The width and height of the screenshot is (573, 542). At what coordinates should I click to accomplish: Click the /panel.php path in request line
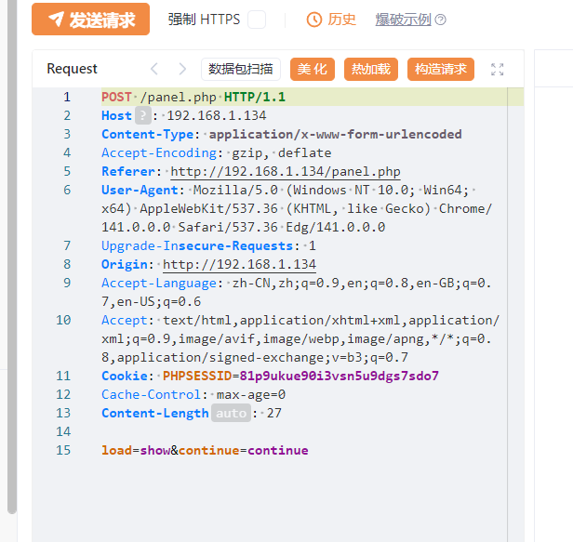178,97
